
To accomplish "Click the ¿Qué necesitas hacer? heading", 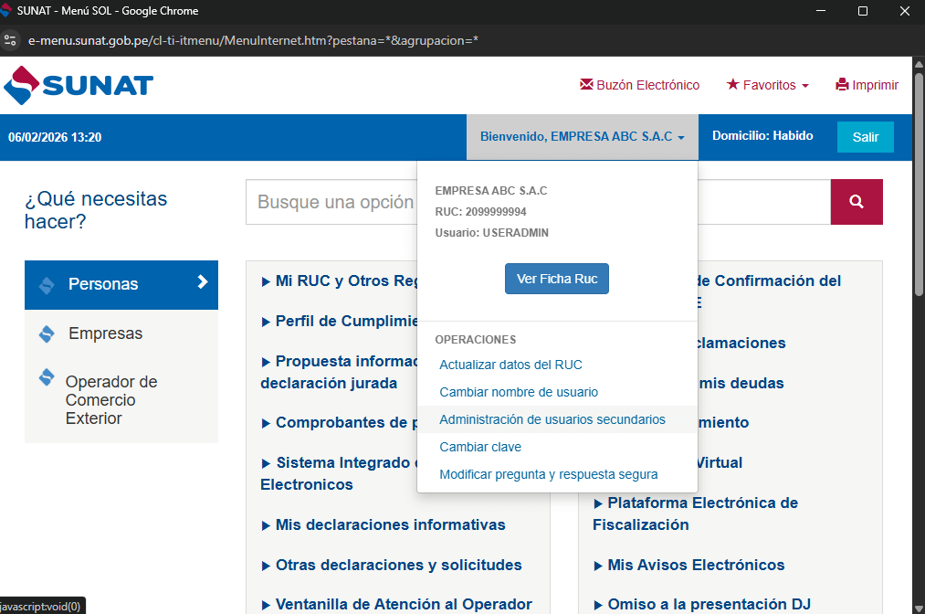I will [96, 210].
